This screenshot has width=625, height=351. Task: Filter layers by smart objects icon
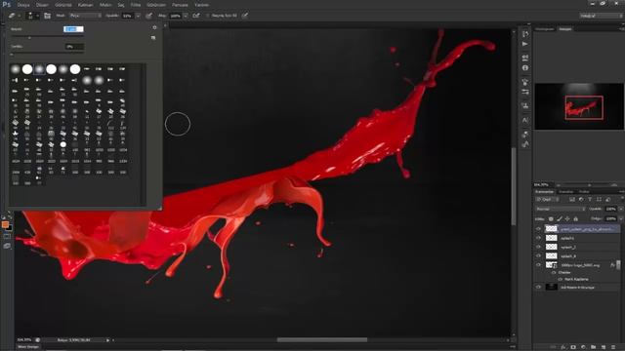pos(607,199)
